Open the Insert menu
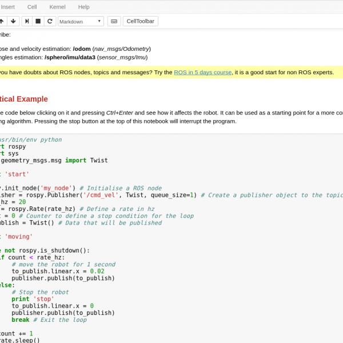The width and height of the screenshot is (343, 343). tap(7, 7)
